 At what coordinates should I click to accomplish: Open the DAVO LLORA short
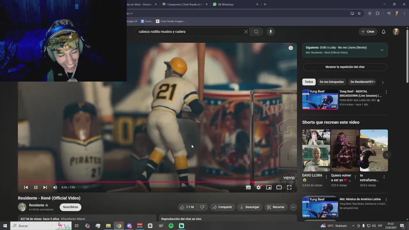tap(316, 150)
